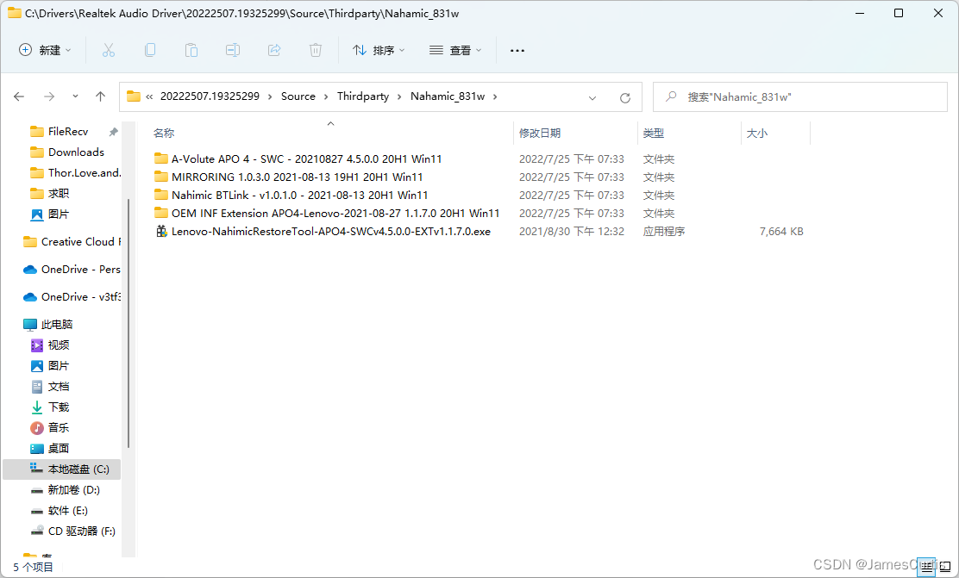Image resolution: width=959 pixels, height=578 pixels.
Task: Click the navigation pane scrollbar
Action: (x=128, y=324)
